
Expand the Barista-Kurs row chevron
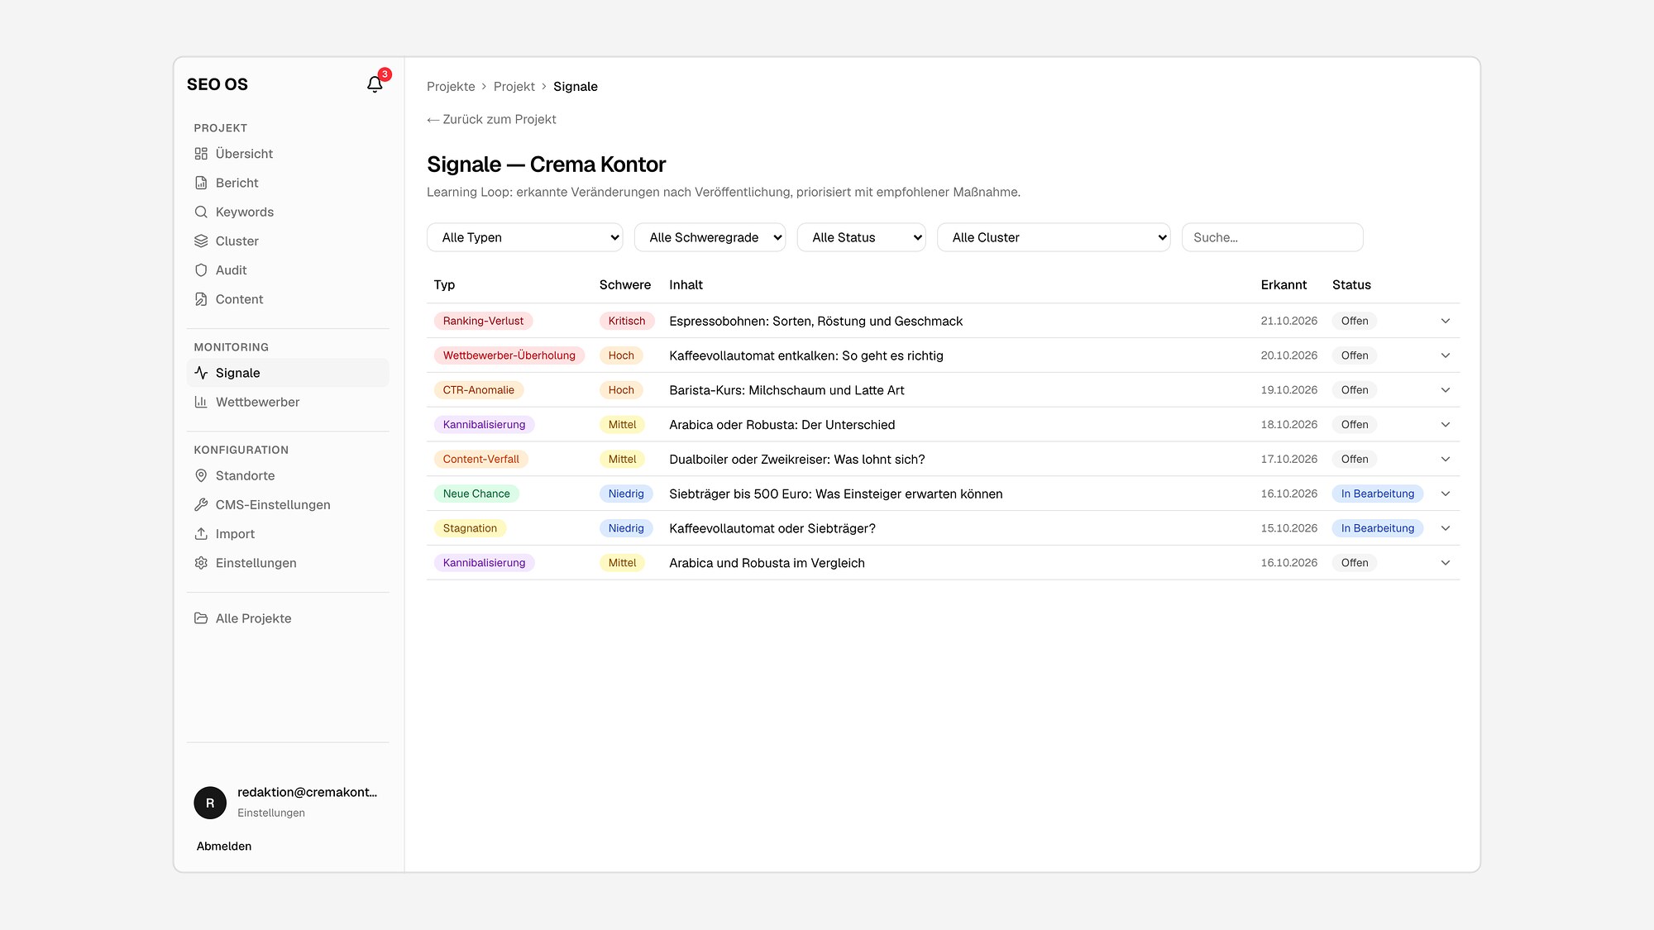pyautogui.click(x=1446, y=390)
